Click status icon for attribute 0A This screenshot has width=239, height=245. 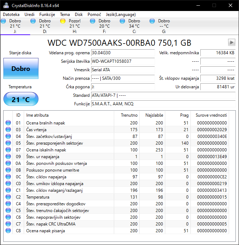[x=8, y=163]
